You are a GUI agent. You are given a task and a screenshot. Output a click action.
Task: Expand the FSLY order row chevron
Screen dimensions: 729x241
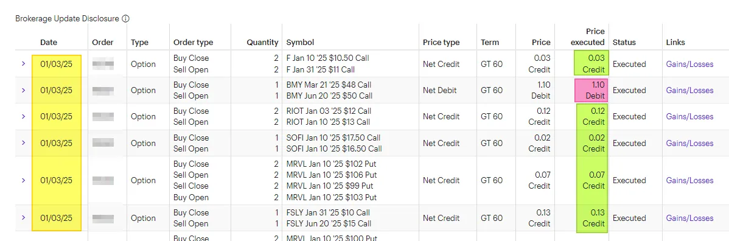23,218
